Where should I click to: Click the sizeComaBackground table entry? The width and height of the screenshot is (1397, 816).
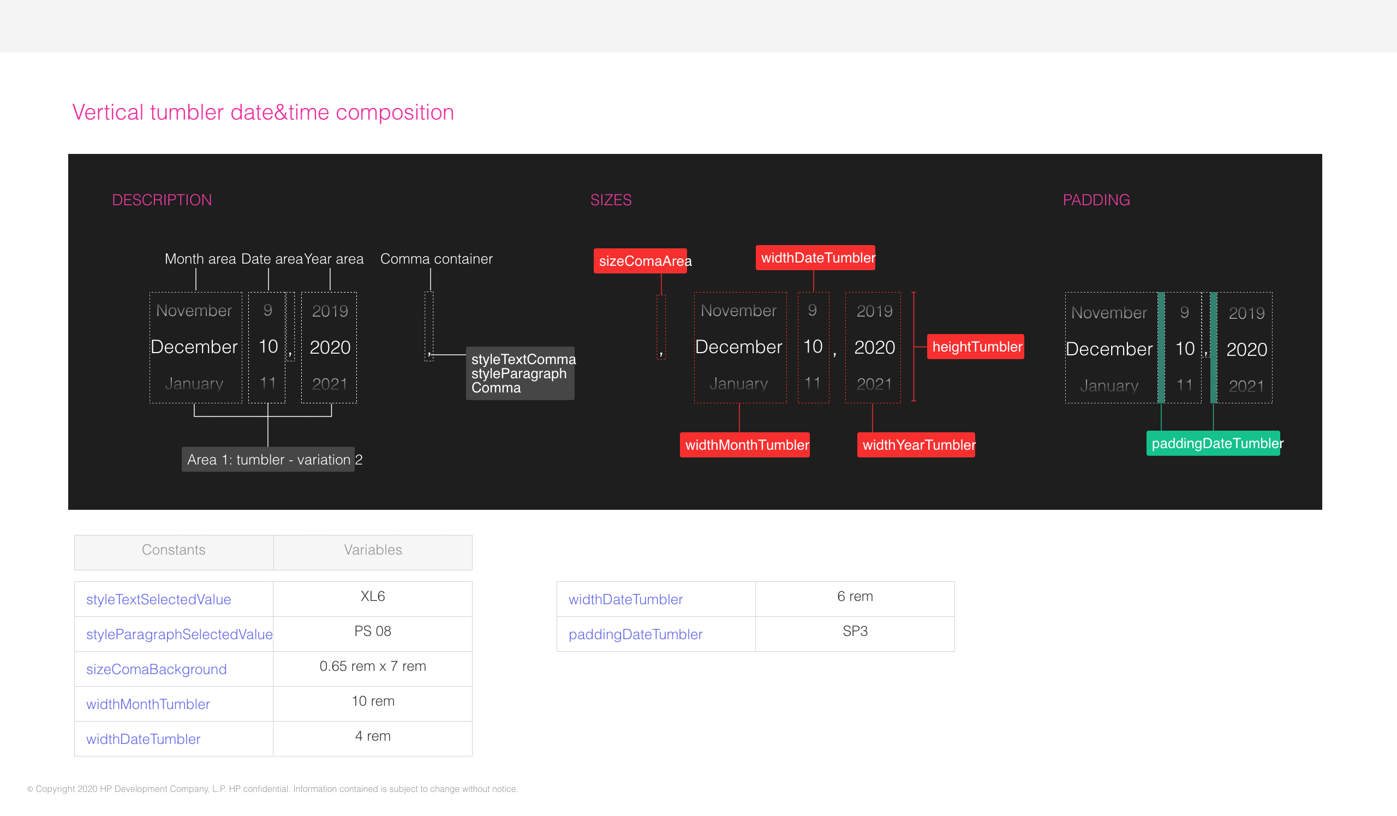156,669
